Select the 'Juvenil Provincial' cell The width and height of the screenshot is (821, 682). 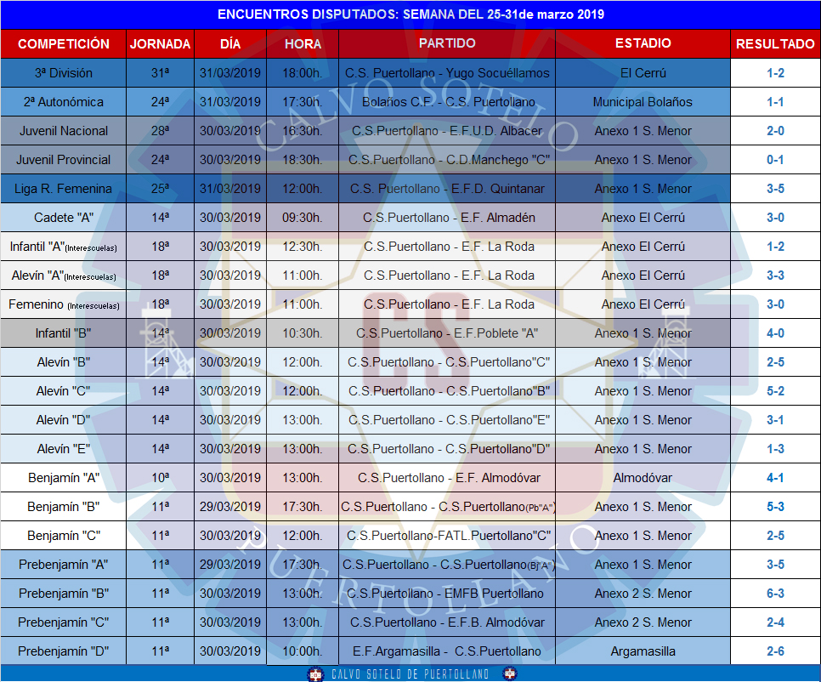coord(64,160)
